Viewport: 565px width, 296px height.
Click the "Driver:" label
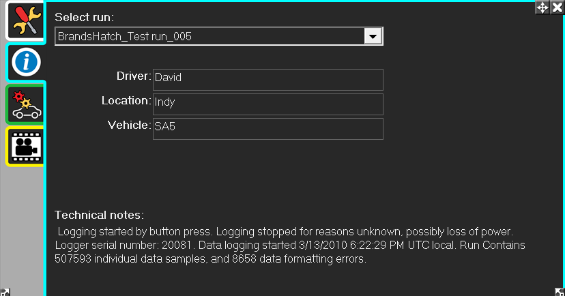pos(133,76)
